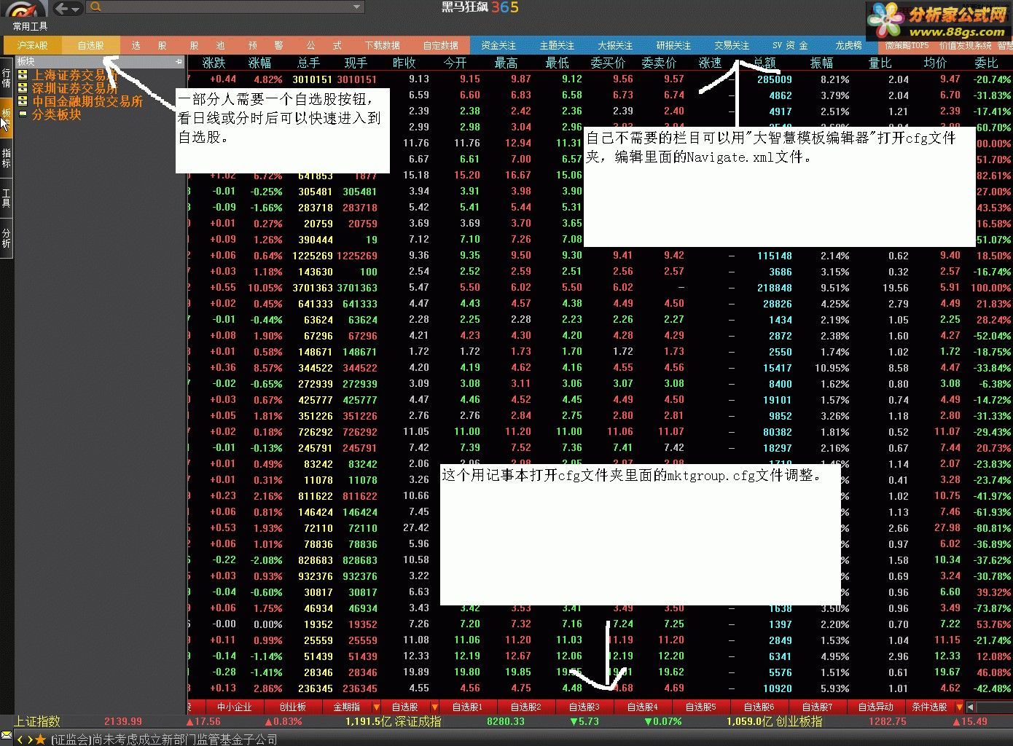Open the 研报关注 tab
1013x746 pixels.
point(673,45)
